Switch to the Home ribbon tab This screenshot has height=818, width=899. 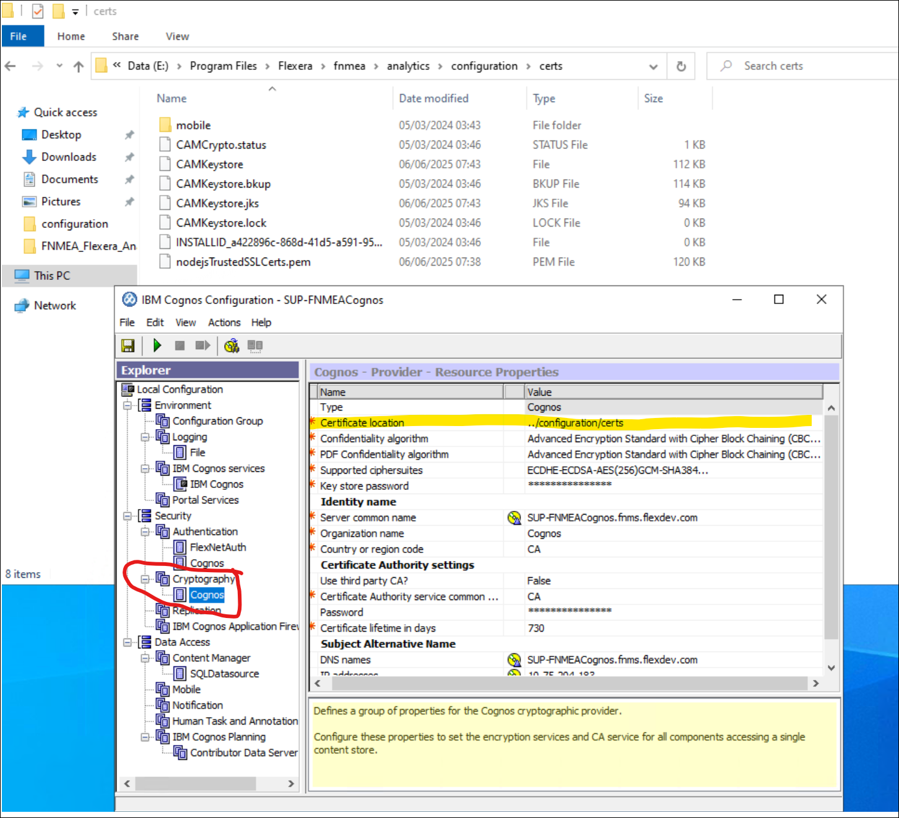[x=71, y=37]
